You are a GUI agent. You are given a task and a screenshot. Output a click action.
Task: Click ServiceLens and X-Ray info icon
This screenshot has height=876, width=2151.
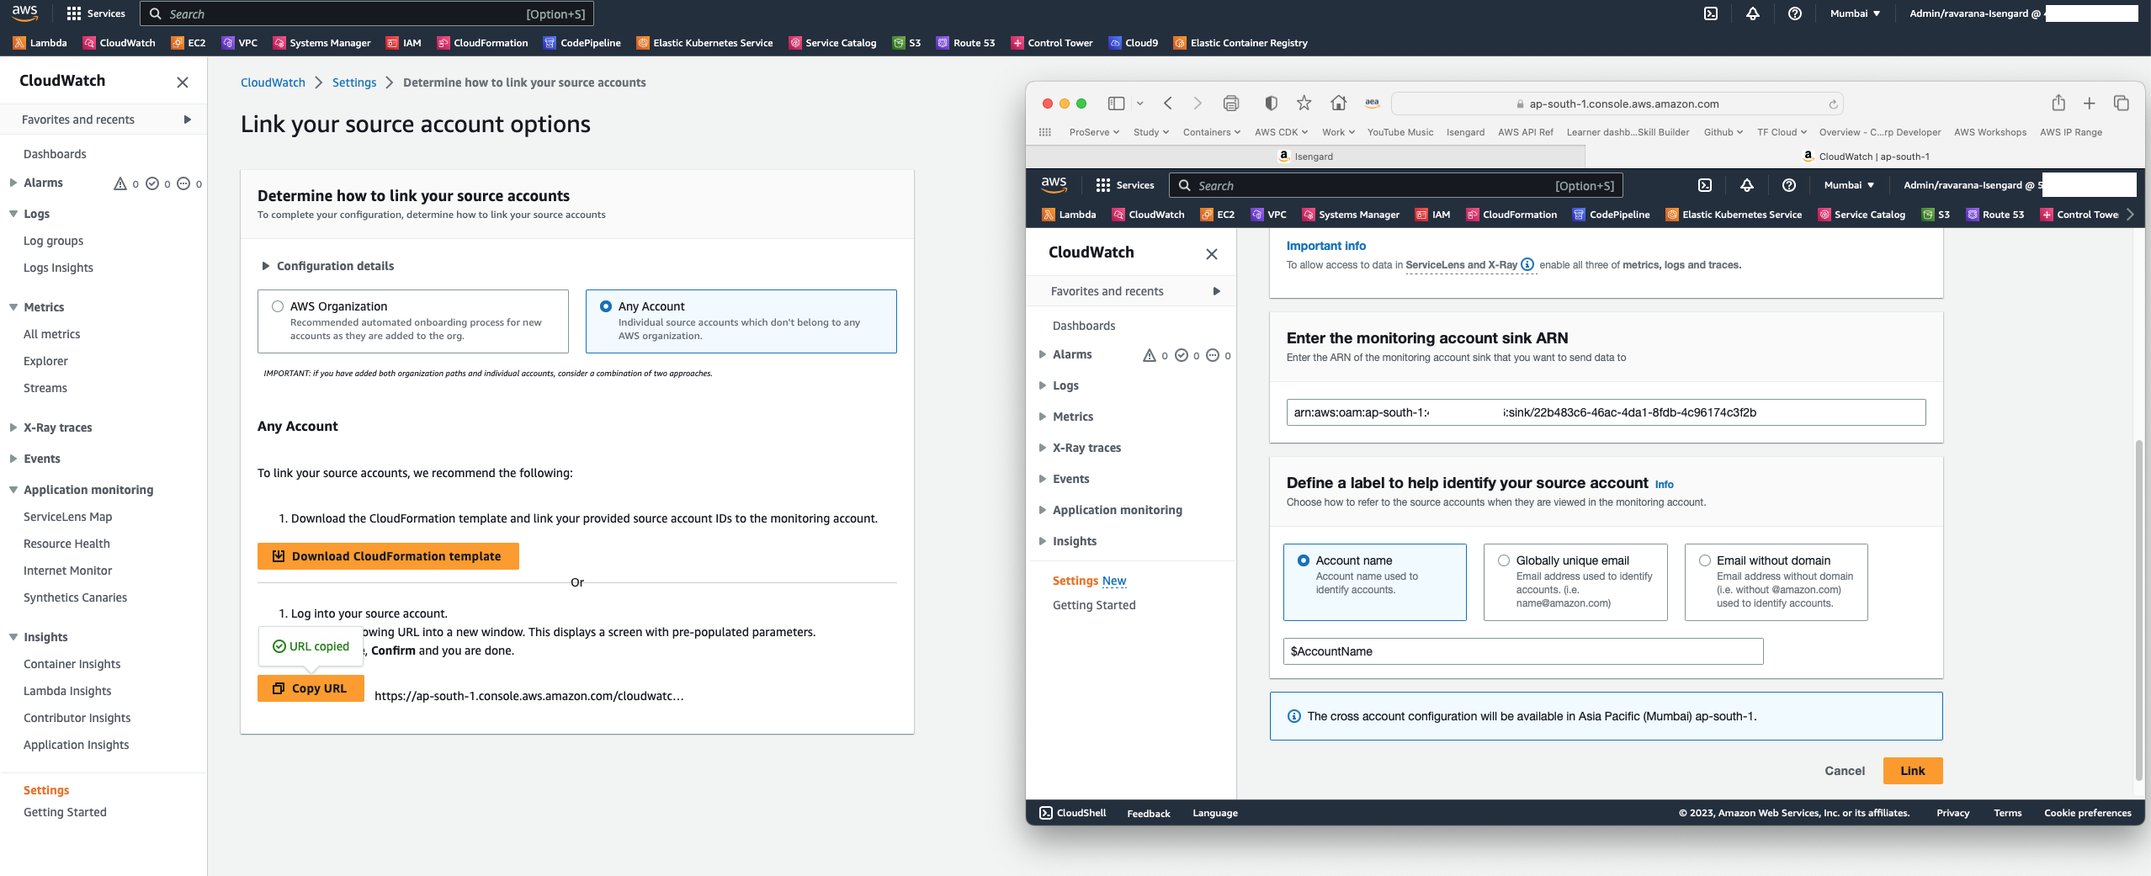click(x=1527, y=264)
